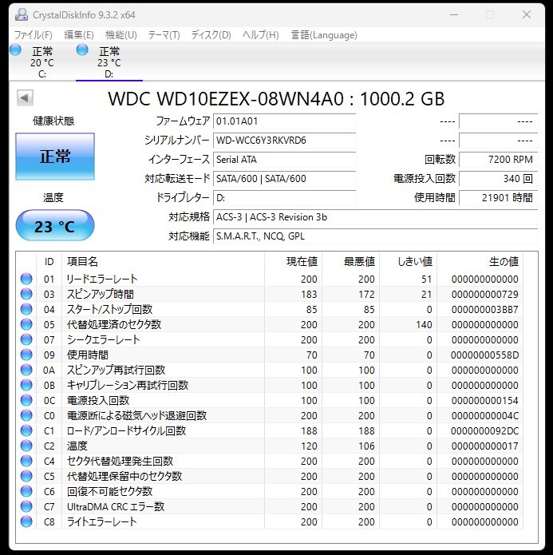
Task: Click status icon of リードエラーレート row
Action: click(26, 279)
